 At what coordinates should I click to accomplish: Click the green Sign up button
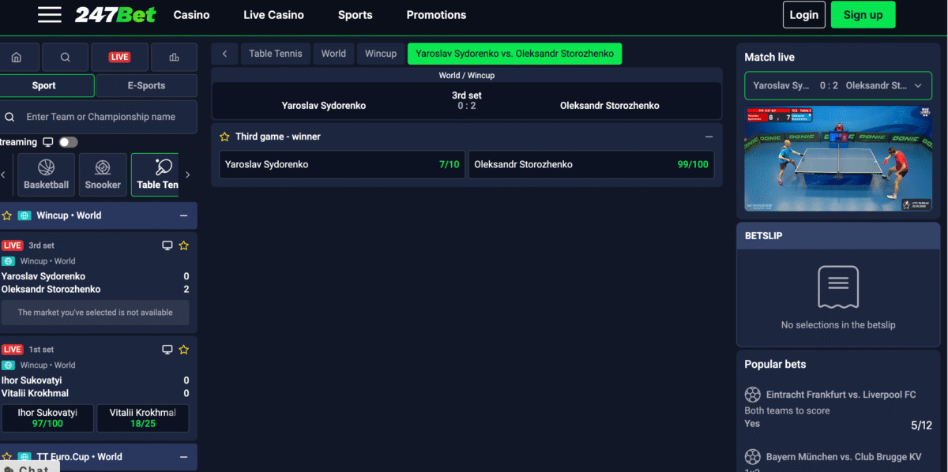[863, 15]
